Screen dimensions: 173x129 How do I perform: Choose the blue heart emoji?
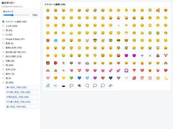coord(79,78)
